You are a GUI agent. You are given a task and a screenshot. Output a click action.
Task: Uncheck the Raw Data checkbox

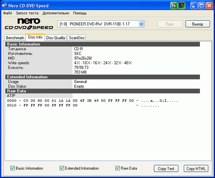[118, 168]
